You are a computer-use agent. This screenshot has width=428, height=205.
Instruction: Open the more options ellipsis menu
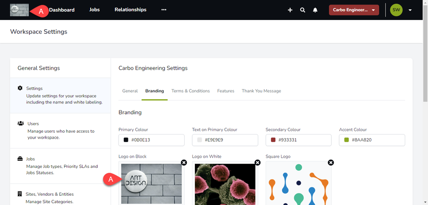164,10
